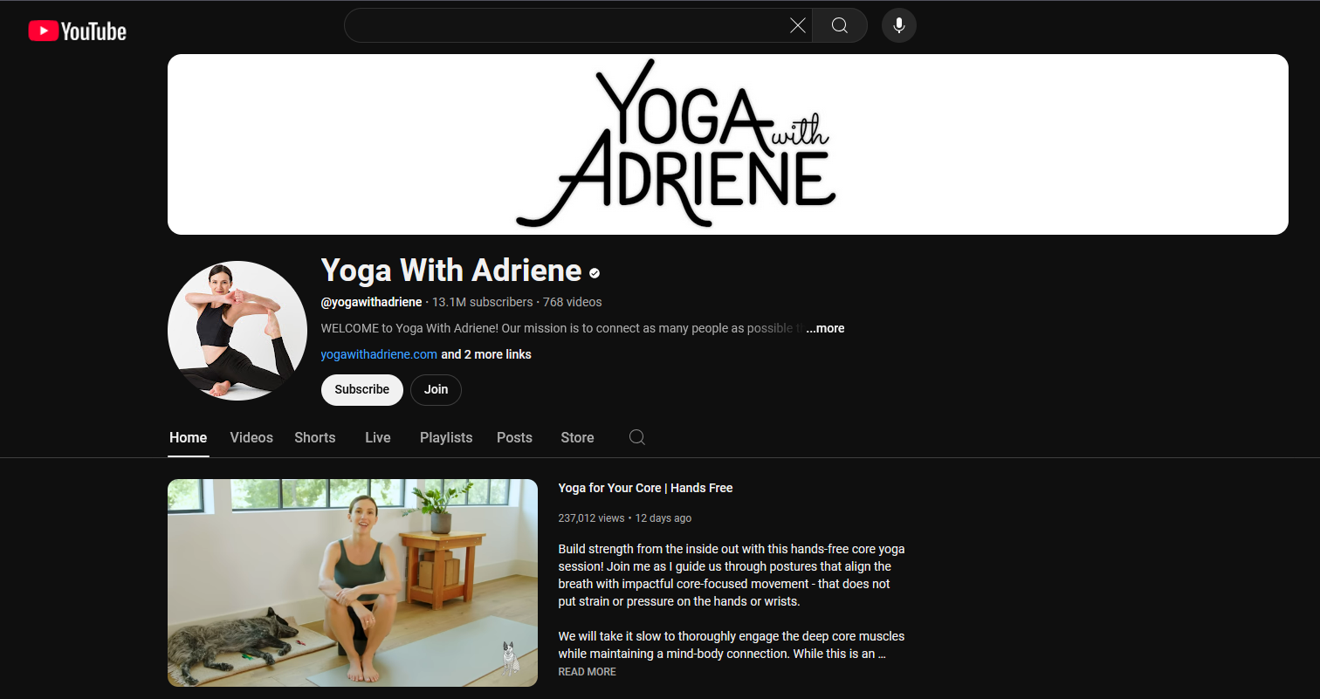Open the featured video thumbnail
Screen dimensions: 1320x699
click(x=353, y=582)
